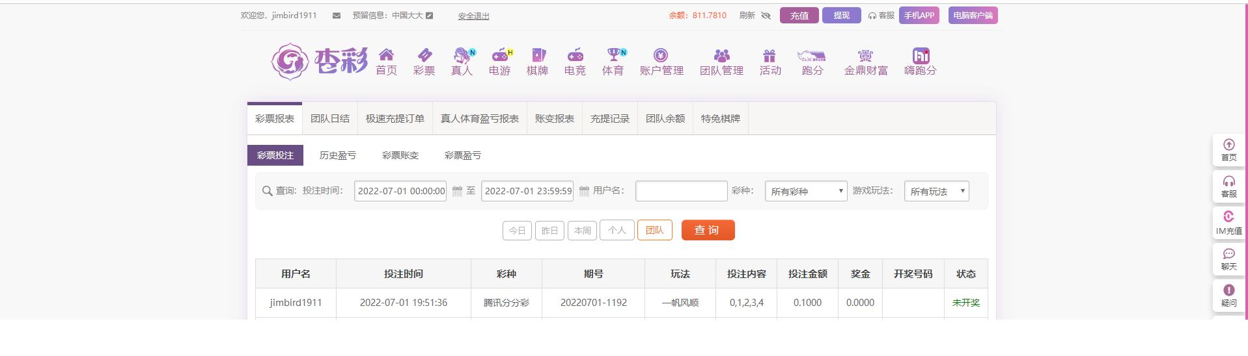
Task: Click the edit icon next to 中国大大
Action: click(x=430, y=16)
